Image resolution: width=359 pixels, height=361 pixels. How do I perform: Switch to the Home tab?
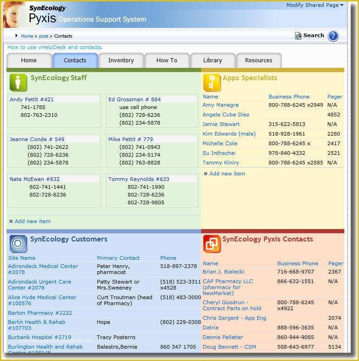pyautogui.click(x=29, y=60)
